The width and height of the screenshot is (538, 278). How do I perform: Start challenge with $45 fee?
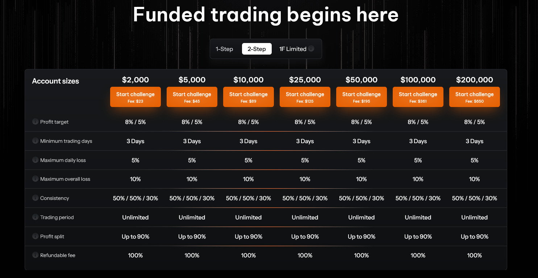tap(192, 97)
